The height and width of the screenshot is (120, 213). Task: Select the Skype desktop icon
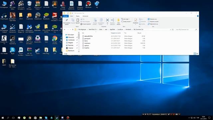coord(13,51)
